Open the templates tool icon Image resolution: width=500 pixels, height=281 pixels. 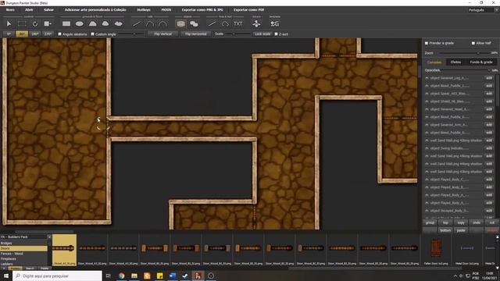pyautogui.click(x=274, y=24)
